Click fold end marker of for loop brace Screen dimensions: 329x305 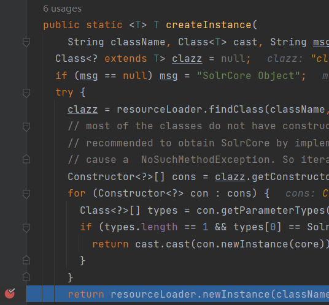26,277
